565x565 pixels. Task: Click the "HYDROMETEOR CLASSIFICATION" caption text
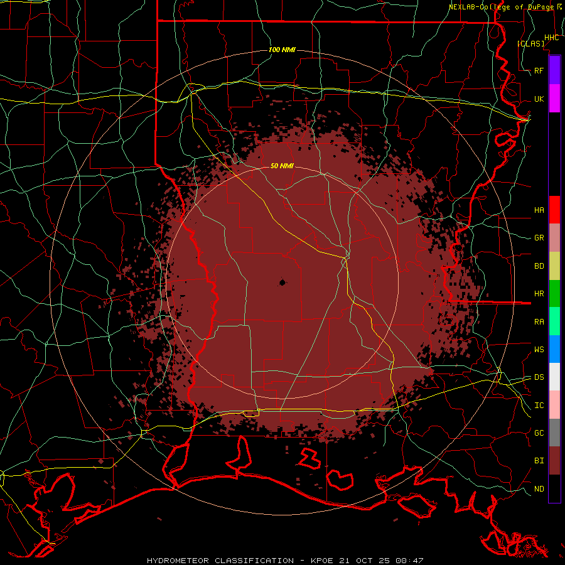220,561
